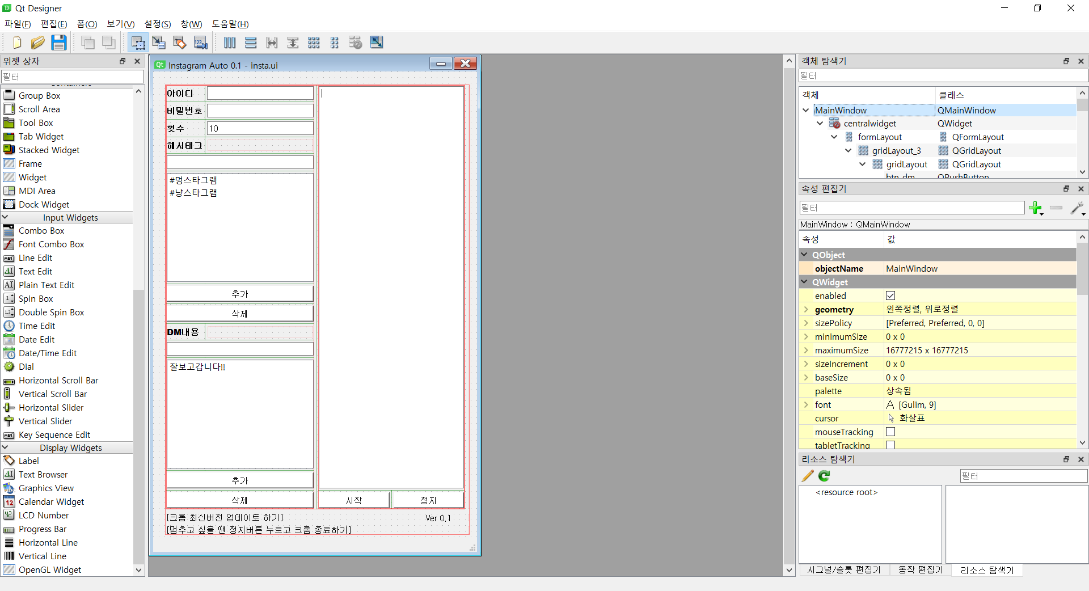Remove dynamic property with minus icon
Screen dimensions: 1089x591
point(1056,208)
